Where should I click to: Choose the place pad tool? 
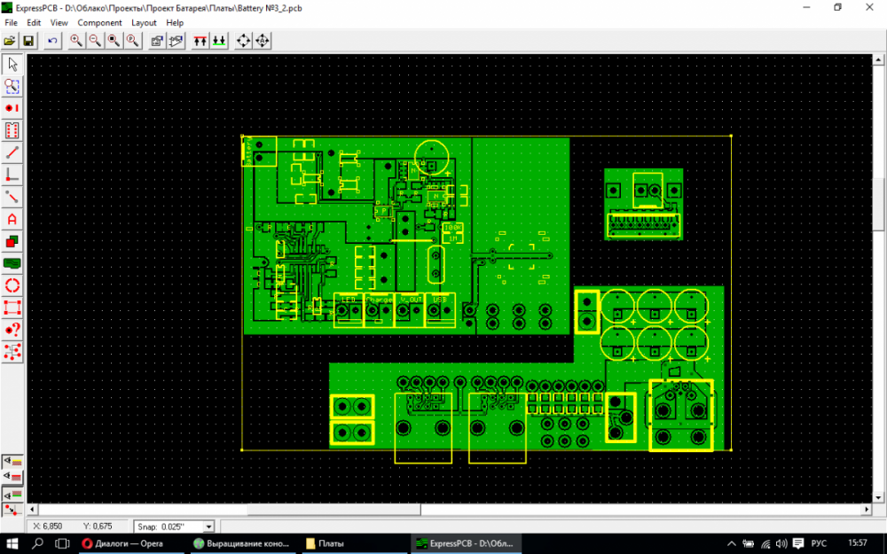tap(12, 108)
